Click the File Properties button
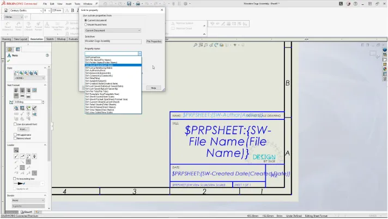The width and height of the screenshot is (388, 219). point(154,41)
